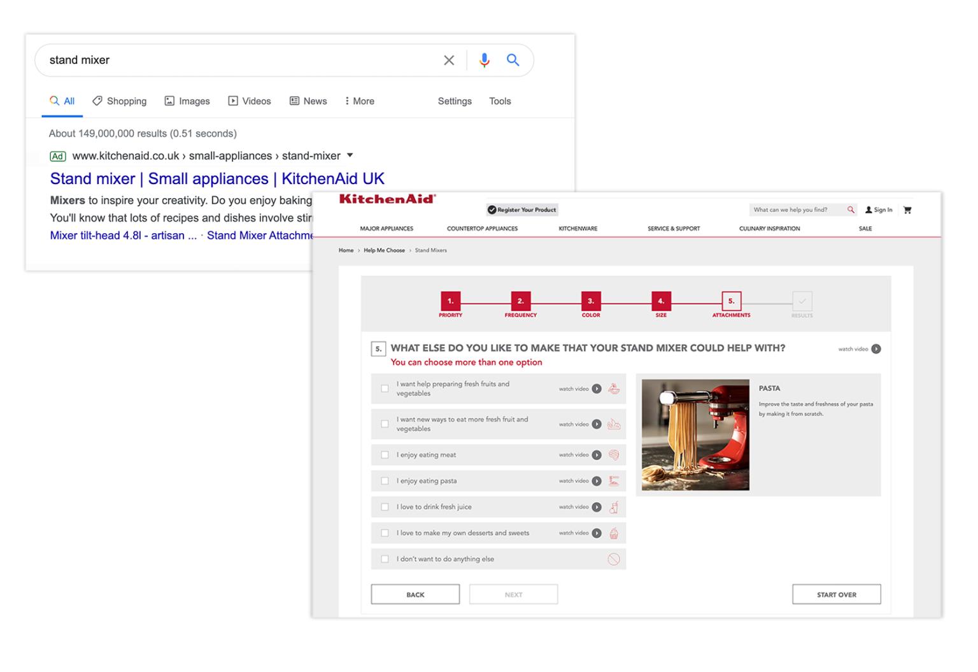
Task: Play watch video icon beside question heading
Action: 876,349
